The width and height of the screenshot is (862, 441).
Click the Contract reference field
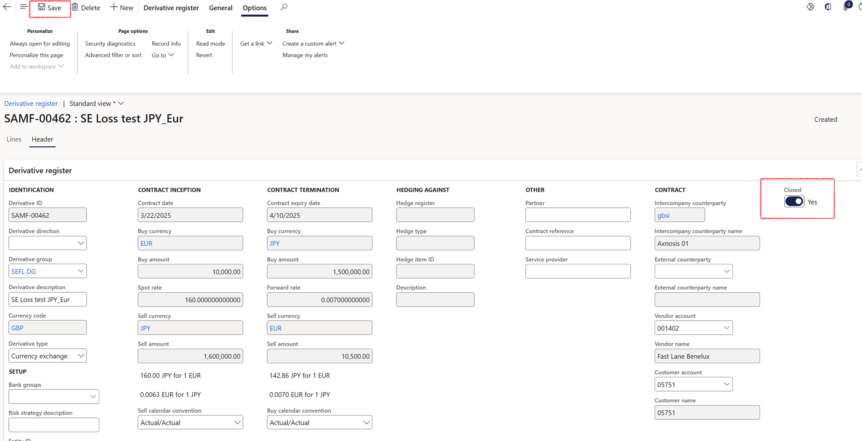coord(578,243)
